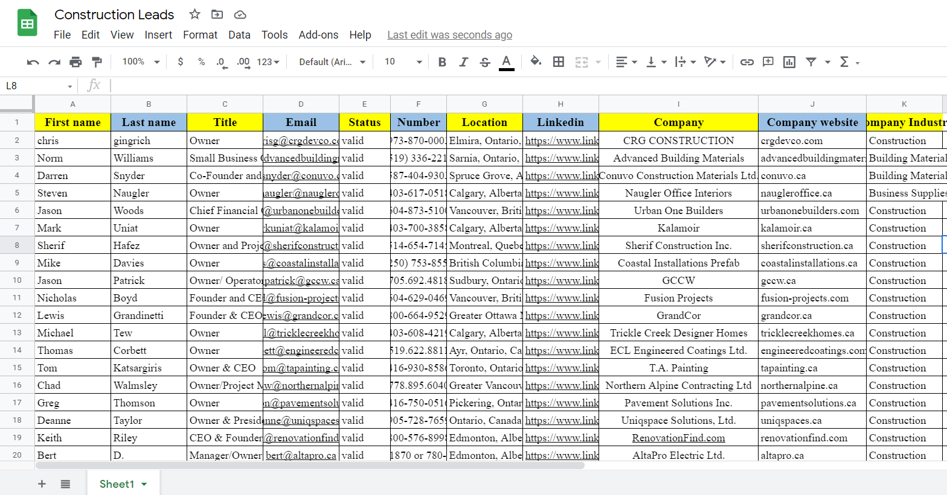Image resolution: width=947 pixels, height=495 pixels.
Task: Open the 'Last edit was seconds ago' link
Action: click(449, 35)
